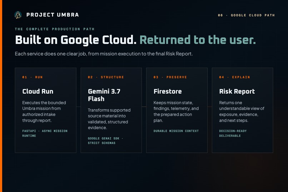Click the '02 · STRUCTURE' card label

(x=106, y=77)
